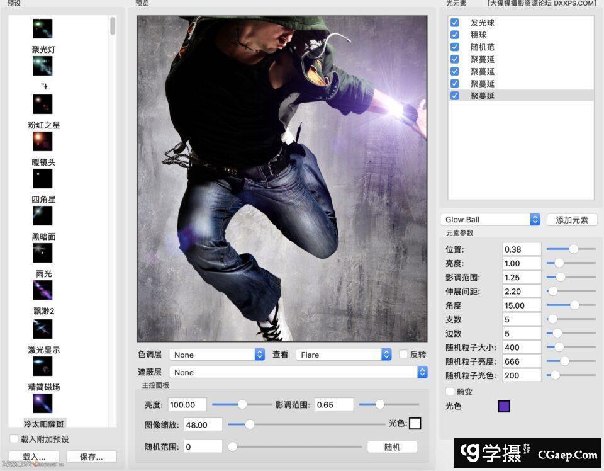Choose the 粉红之星 flare preset icon

[43, 141]
